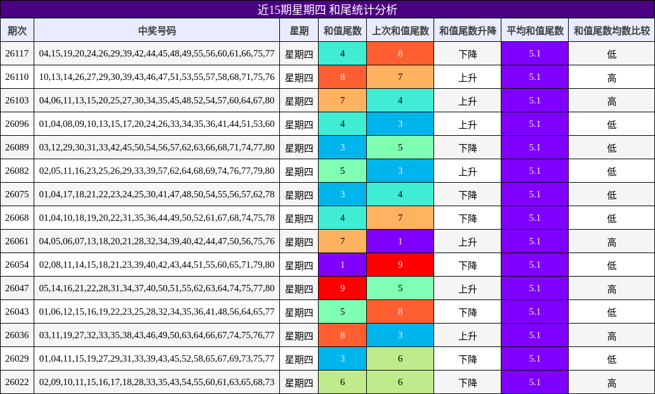Viewport: 655px width, 394px height.
Task: Click winning numbers starting 01,04,10,18 in row 26068
Action: coord(157,218)
